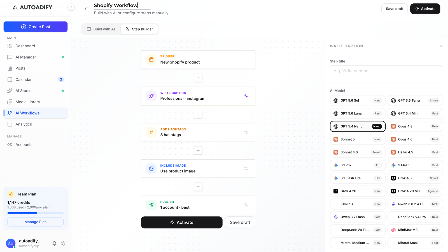
Task: Select the DeepSeek V4 Pro model
Action: pos(415,217)
